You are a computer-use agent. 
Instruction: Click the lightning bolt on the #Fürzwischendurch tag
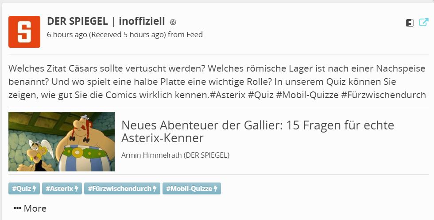click(155, 189)
